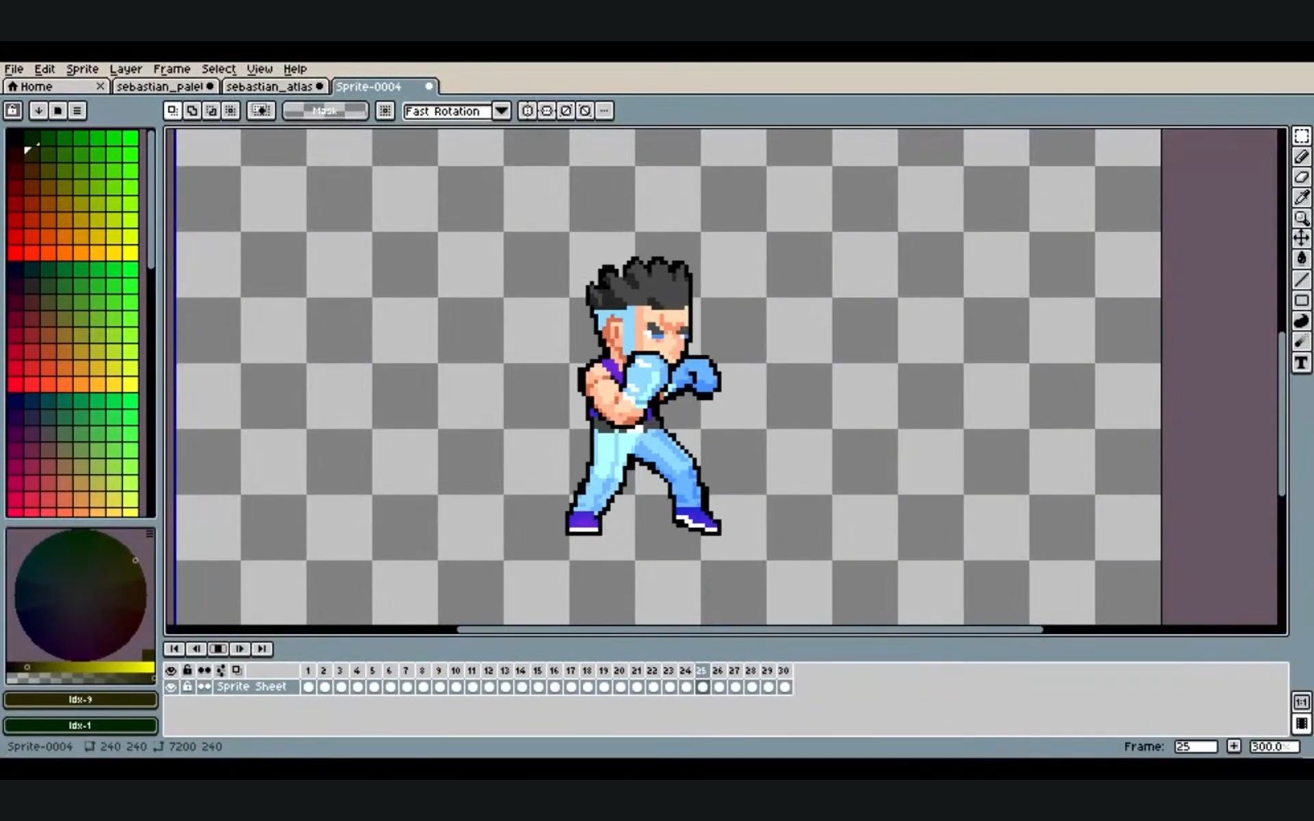Image resolution: width=1314 pixels, height=821 pixels.
Task: Select the Eraser tool
Action: pos(1301,177)
